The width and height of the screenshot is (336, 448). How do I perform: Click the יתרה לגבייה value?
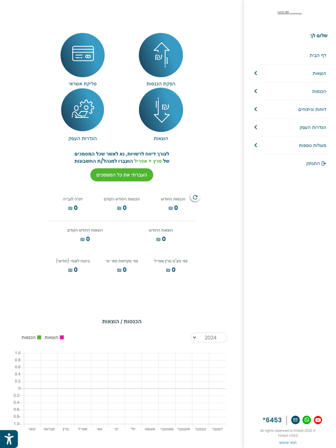(x=73, y=208)
